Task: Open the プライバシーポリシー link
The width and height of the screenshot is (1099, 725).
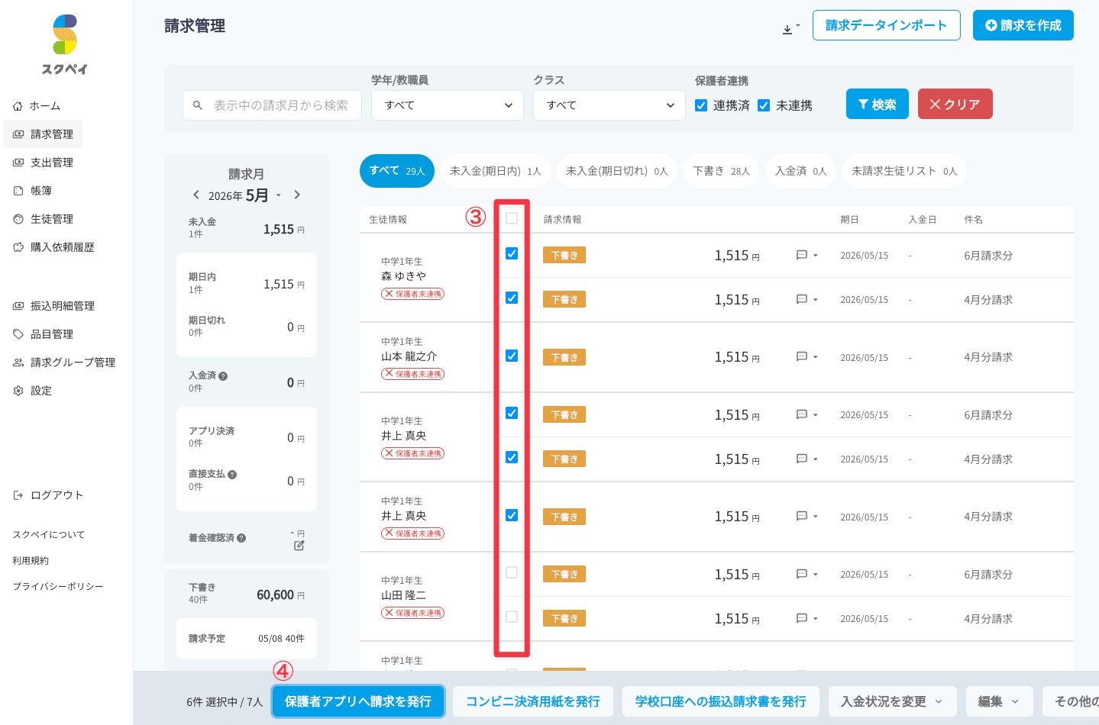Action: click(x=58, y=587)
